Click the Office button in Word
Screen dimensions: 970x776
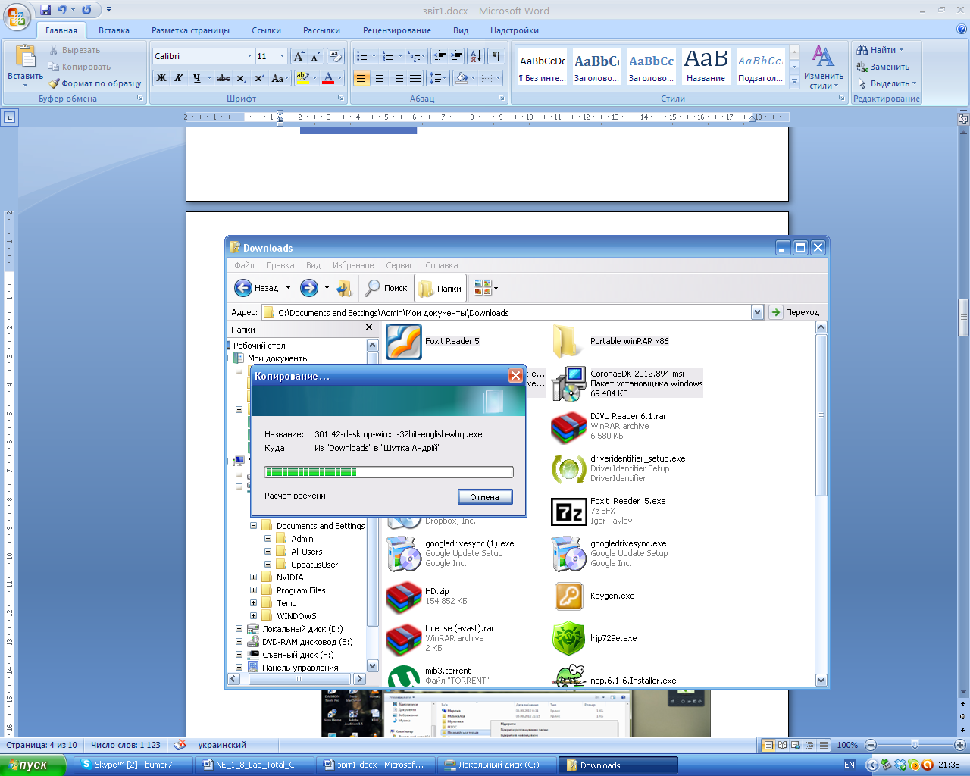pos(17,16)
